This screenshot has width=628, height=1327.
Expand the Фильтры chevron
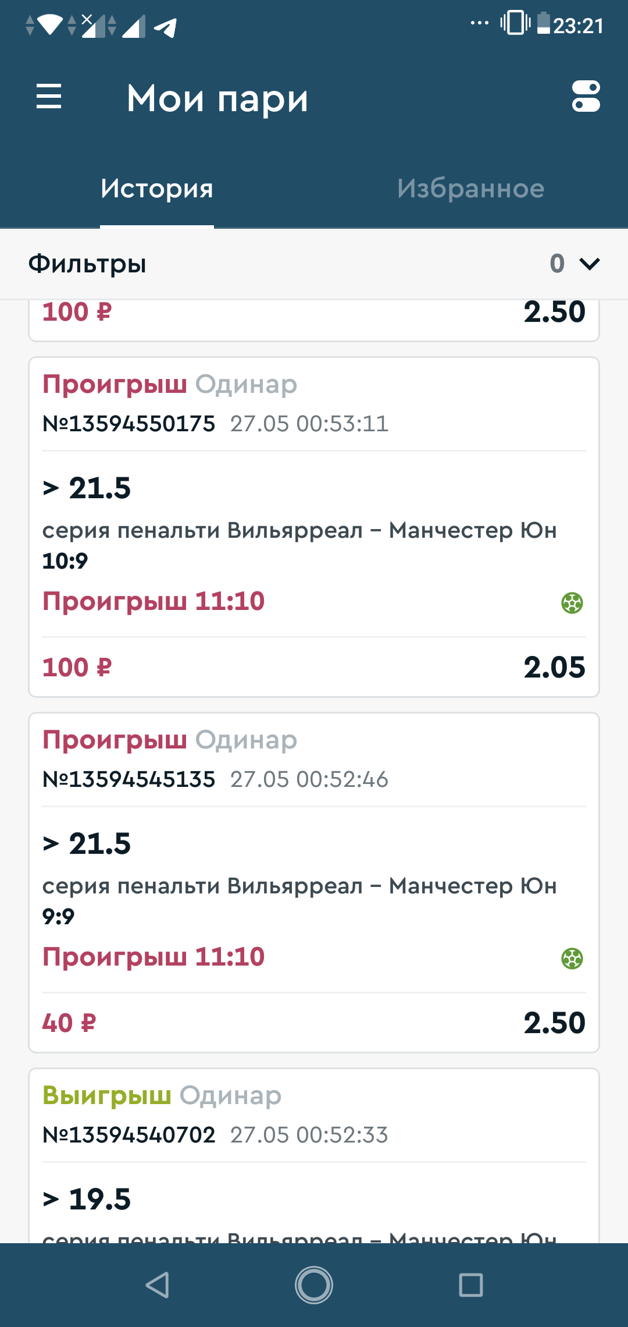[590, 264]
